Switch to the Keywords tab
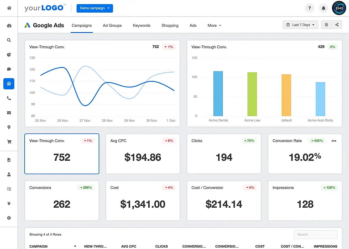This screenshot has width=349, height=249. point(142,25)
